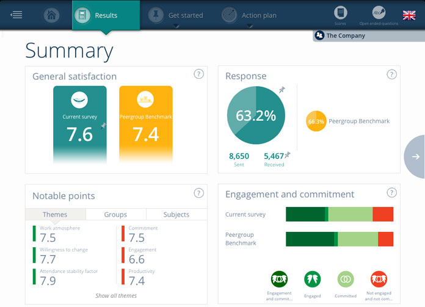This screenshot has width=425, height=307.
Task: Select the Themes tab
Action: (56, 214)
